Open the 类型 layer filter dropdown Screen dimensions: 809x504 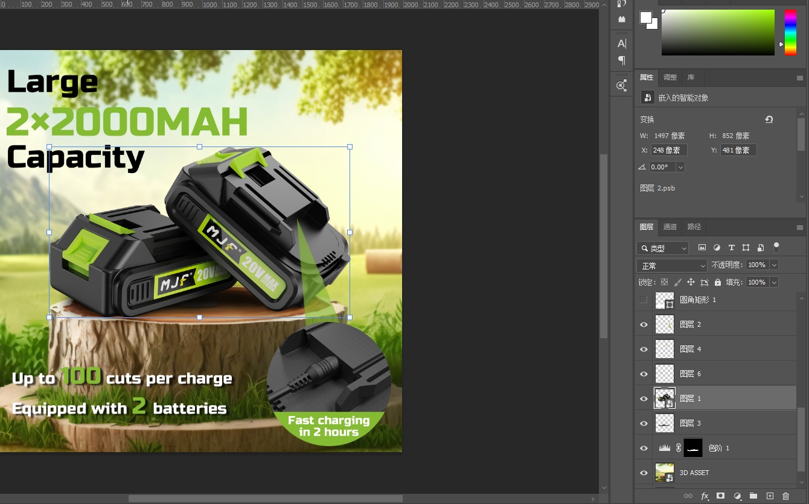click(662, 248)
